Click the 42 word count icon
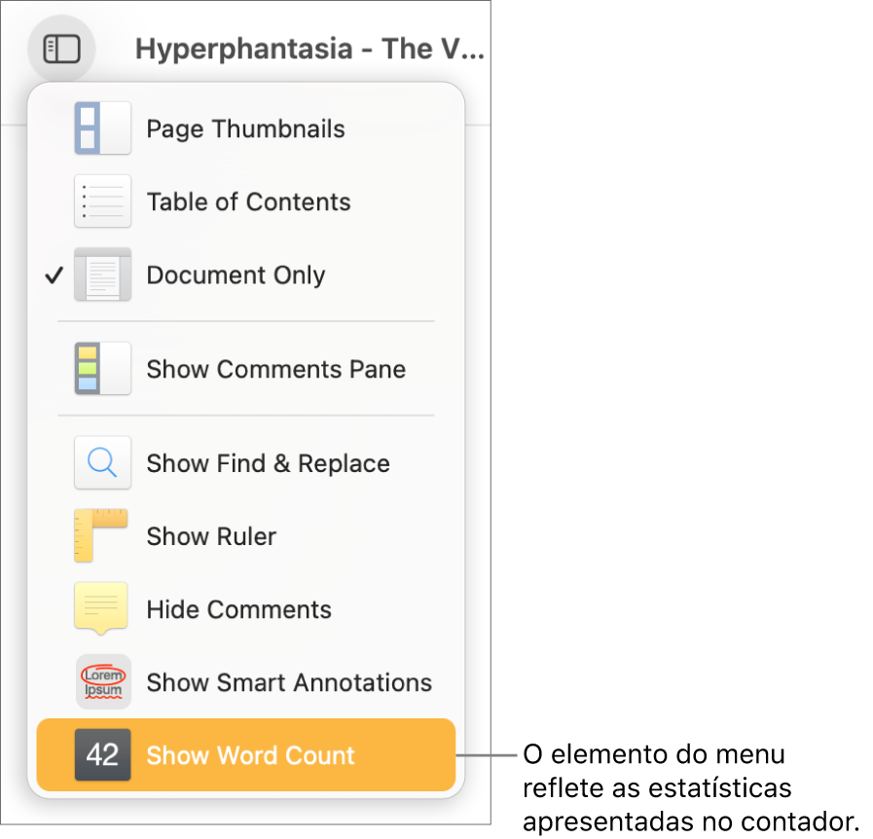873x839 pixels. coord(102,755)
